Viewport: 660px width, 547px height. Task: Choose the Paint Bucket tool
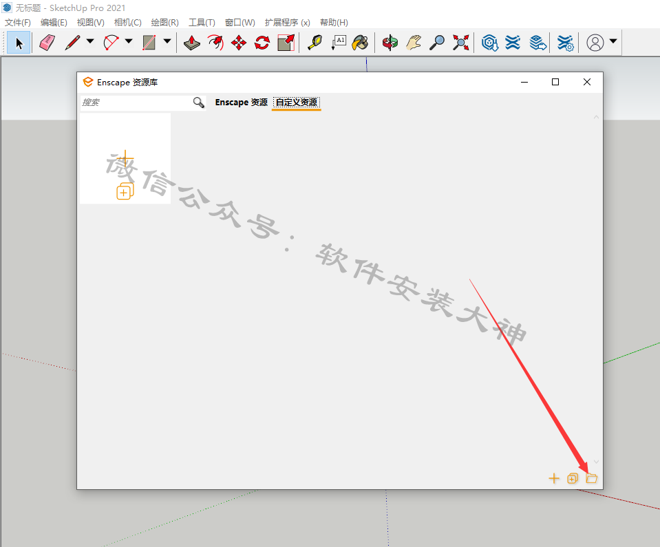361,43
